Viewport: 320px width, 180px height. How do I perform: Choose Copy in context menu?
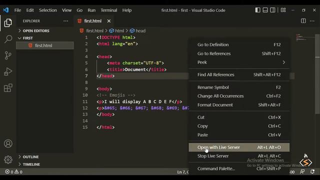tap(239, 126)
